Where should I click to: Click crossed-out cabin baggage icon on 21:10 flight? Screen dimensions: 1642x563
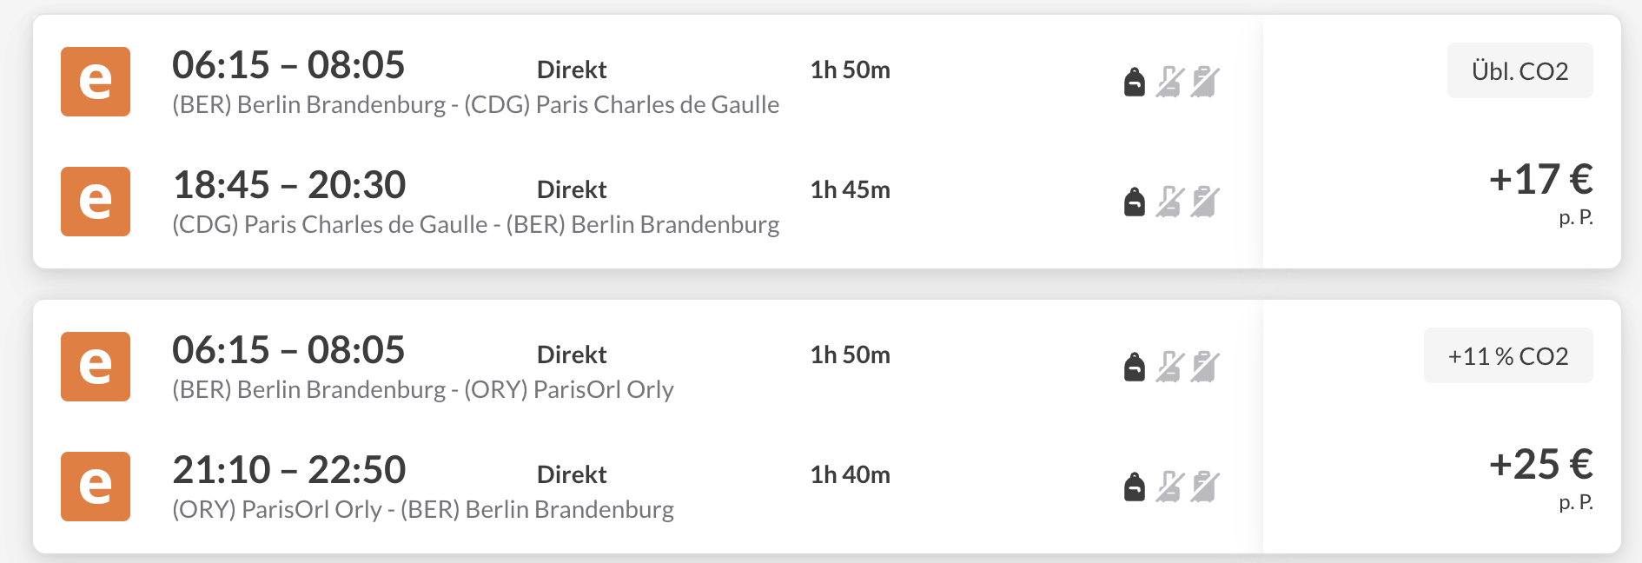click(1169, 487)
